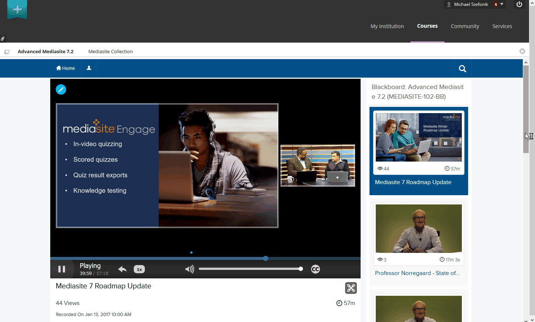
Task: Open Mediasite 7 Roadmap Update thumbnail in sidebar
Action: click(x=419, y=137)
